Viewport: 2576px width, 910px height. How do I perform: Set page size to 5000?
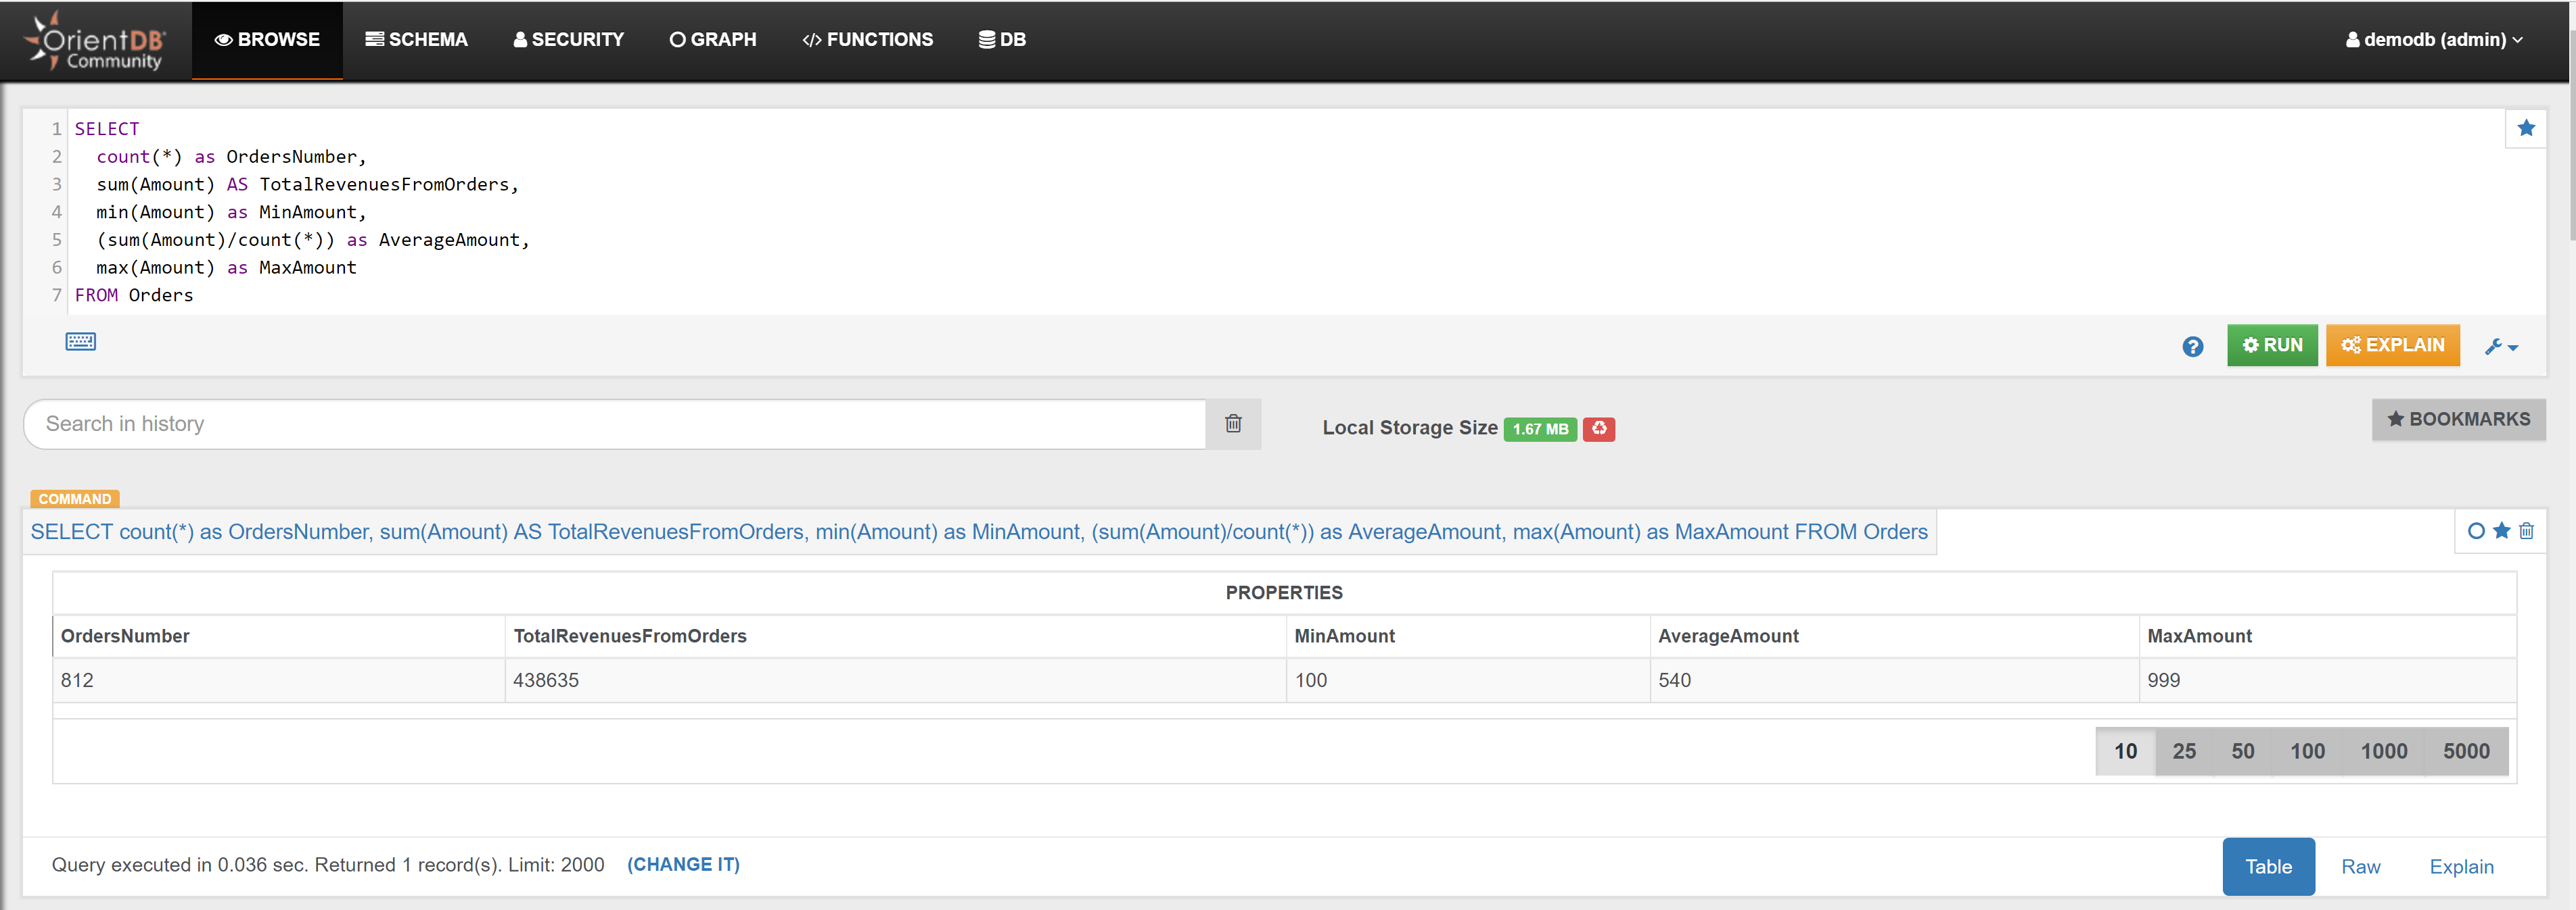pyautogui.click(x=2466, y=751)
